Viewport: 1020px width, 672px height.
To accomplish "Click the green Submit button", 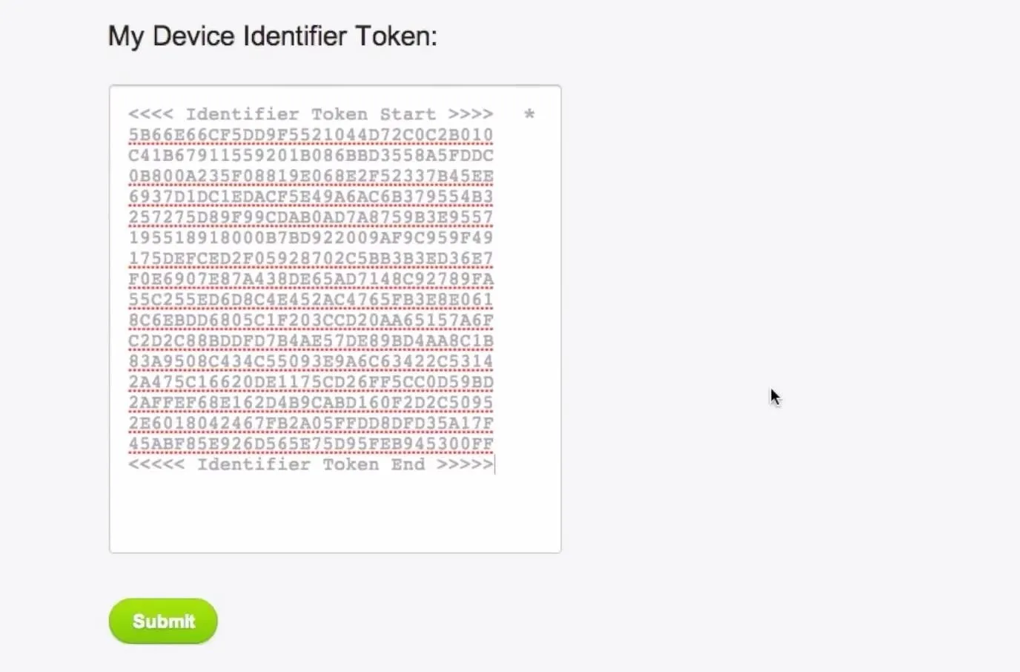I will [163, 621].
